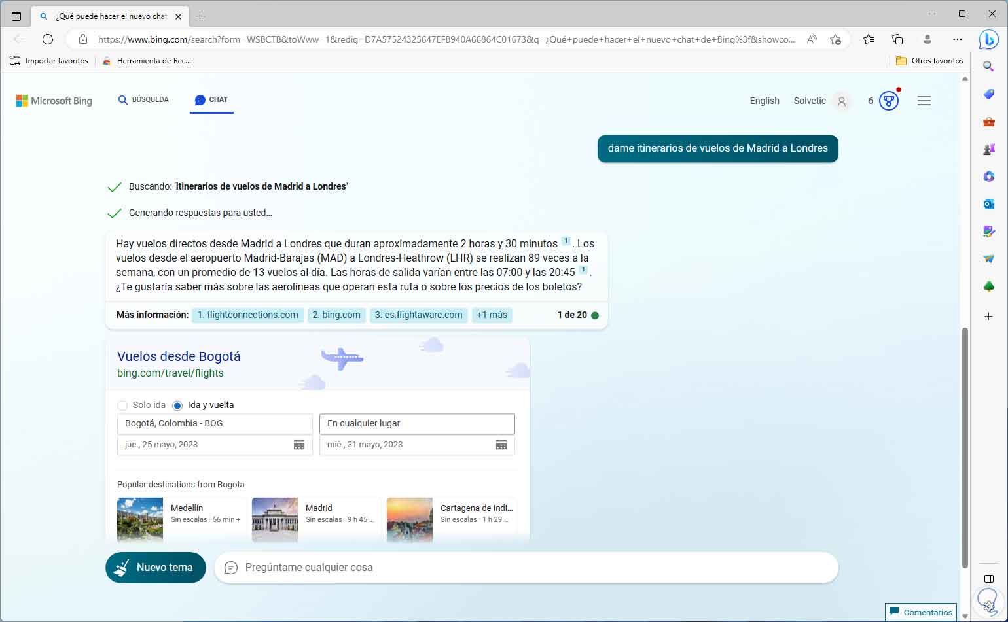Open the browser profile icon
The image size is (1008, 622).
[927, 39]
